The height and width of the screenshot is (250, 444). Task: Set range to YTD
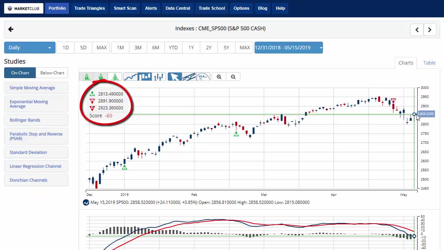(x=173, y=48)
